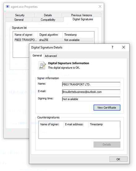Click the digital signature document icon
This screenshot has height=171, width=136.
point(42,65)
